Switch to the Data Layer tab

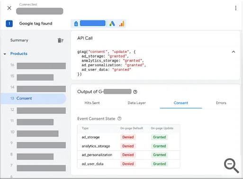(x=136, y=103)
